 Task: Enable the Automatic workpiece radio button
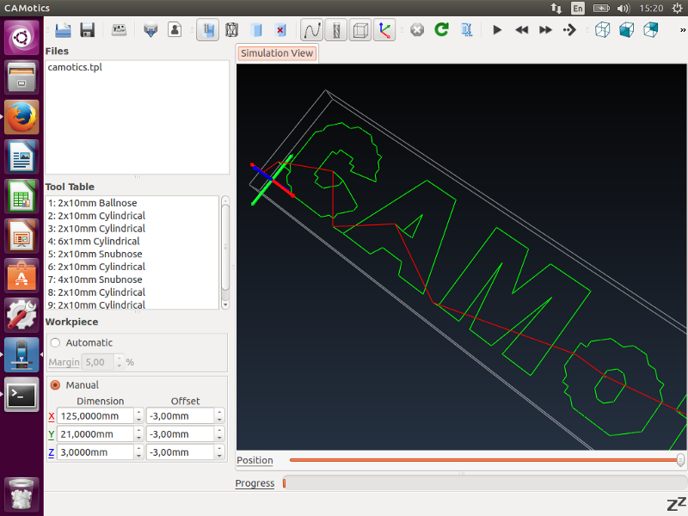point(55,342)
